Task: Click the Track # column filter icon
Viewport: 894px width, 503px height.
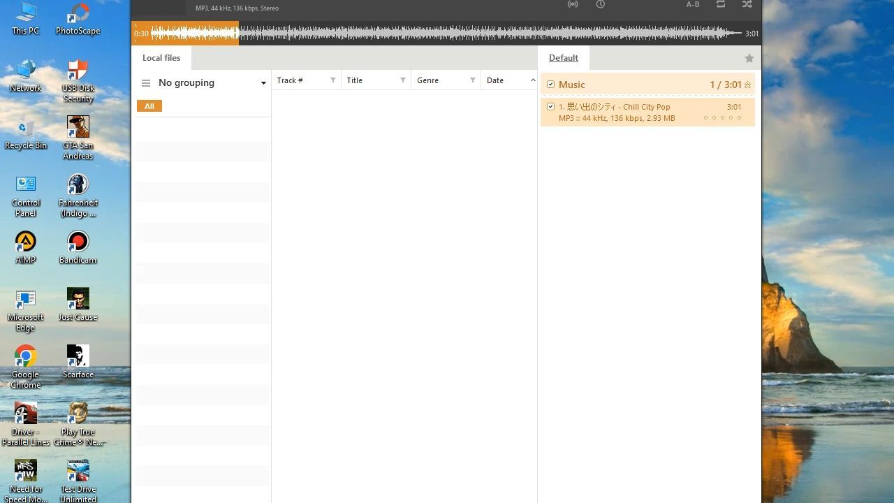Action: point(333,80)
